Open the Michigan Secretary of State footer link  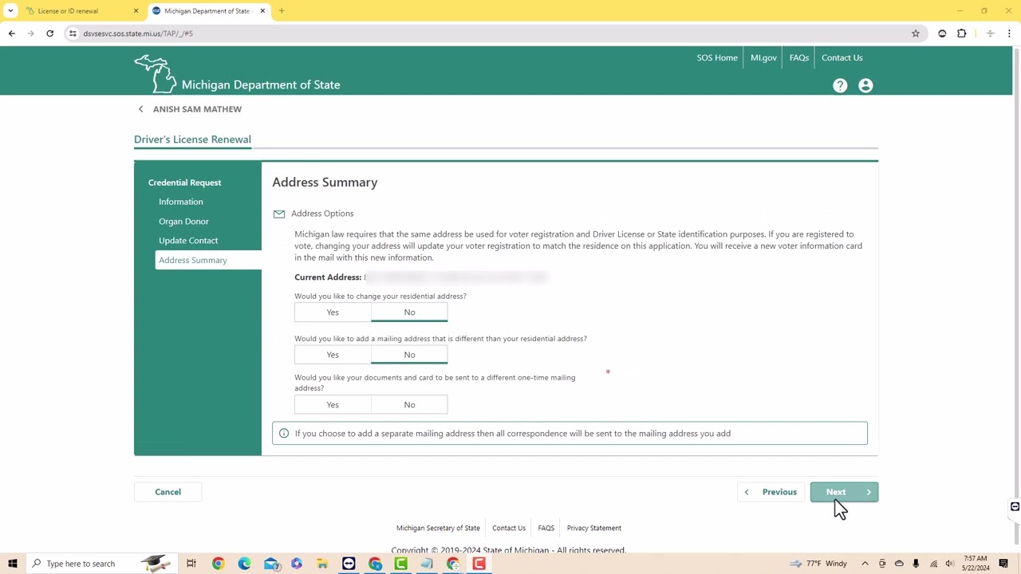438,528
